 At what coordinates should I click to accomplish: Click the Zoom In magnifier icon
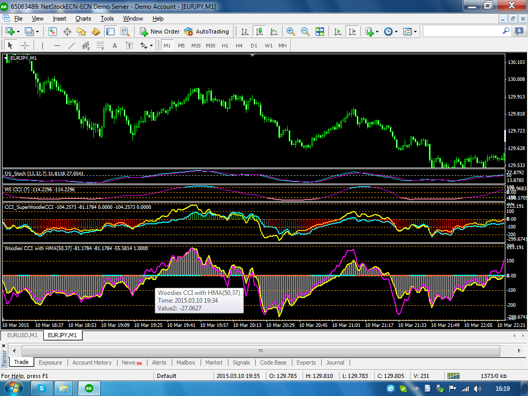pyautogui.click(x=291, y=31)
